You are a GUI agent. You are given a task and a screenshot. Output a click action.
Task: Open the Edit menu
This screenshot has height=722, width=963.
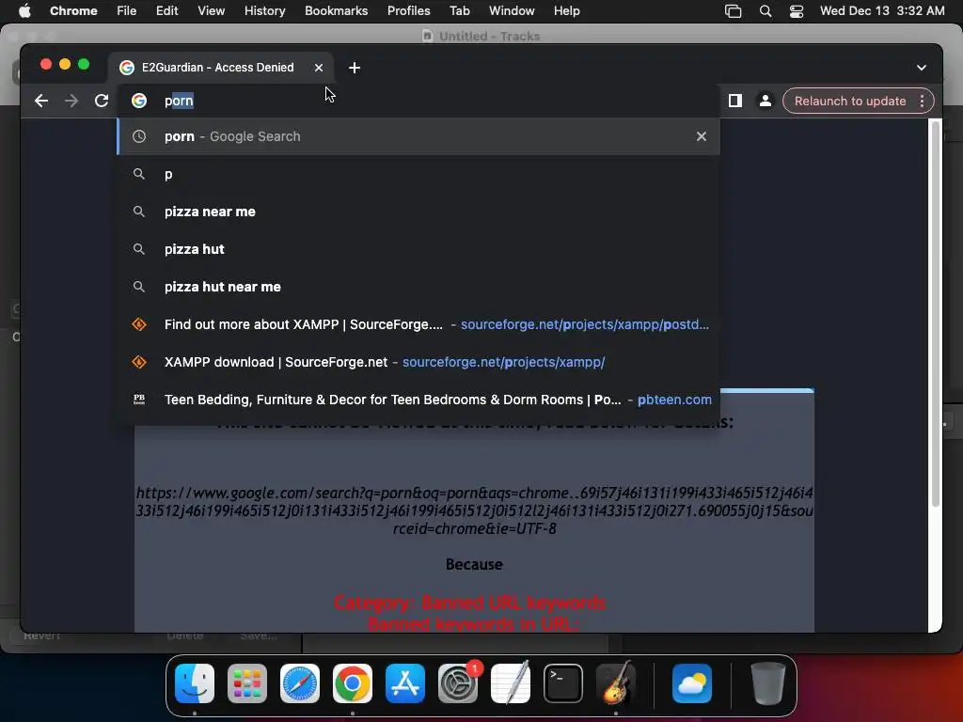click(166, 11)
